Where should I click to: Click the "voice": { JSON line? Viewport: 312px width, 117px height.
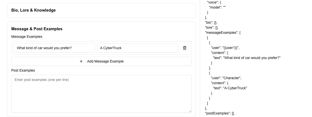click(214, 3)
